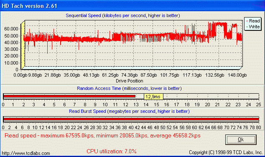Viewport: 265px width, 157px height.
Task: Click the 117.13gb drive position label
Action: (192, 75)
